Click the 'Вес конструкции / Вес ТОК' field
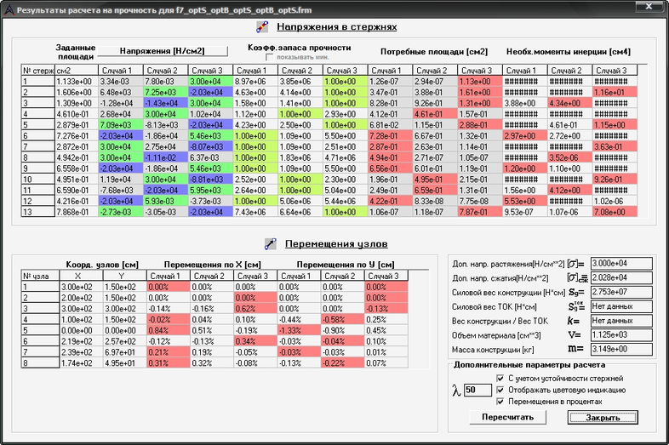The width and height of the screenshot is (669, 445). 621,321
